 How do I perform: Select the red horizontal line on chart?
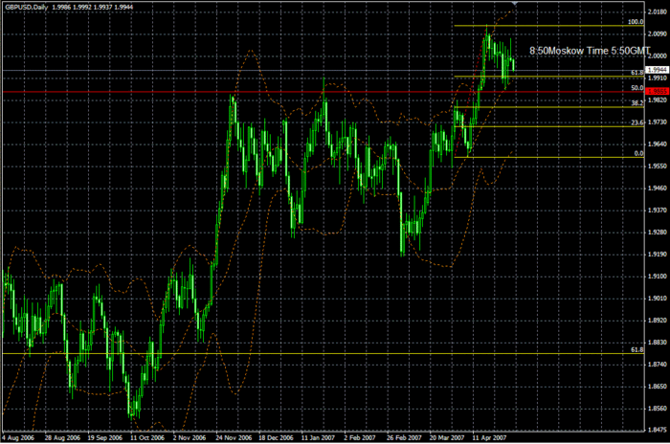(323, 92)
